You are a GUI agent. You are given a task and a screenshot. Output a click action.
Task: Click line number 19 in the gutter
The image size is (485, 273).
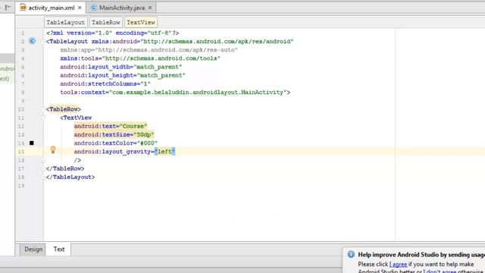coord(21,186)
